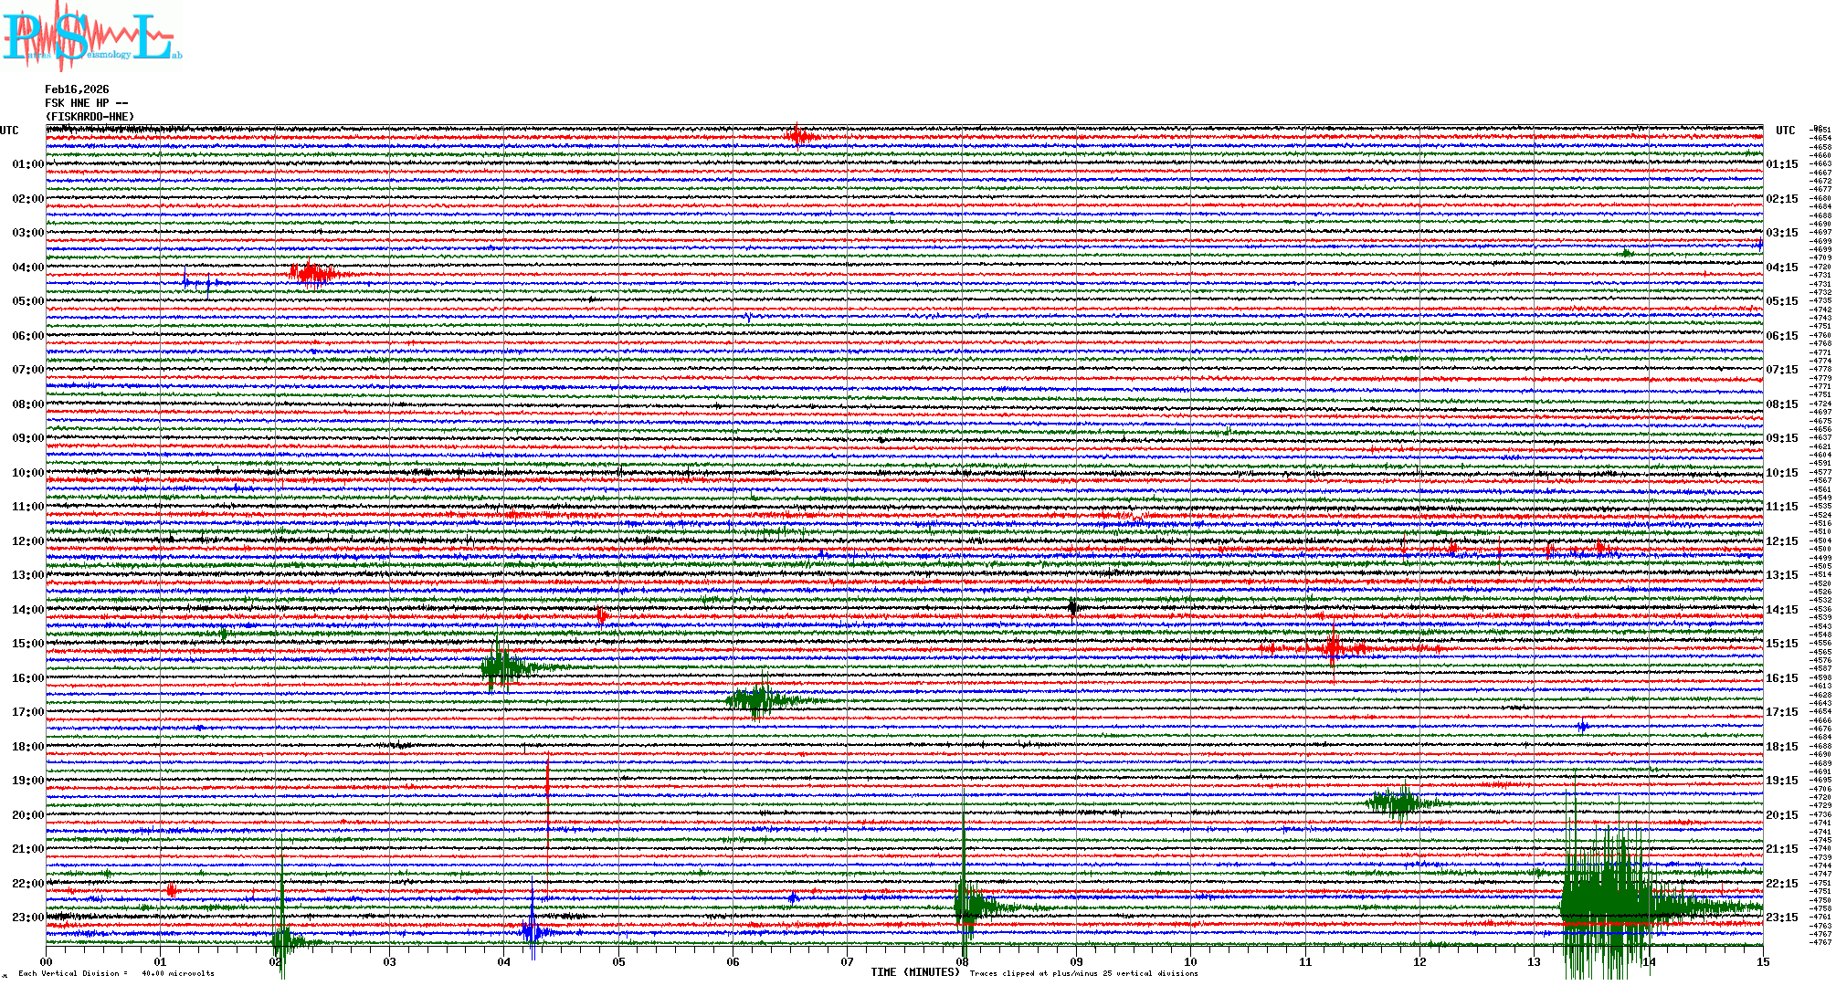Screen dimensions: 1836x986
Task: Click the Traces clipped footnote text
Action: click(x=1083, y=973)
